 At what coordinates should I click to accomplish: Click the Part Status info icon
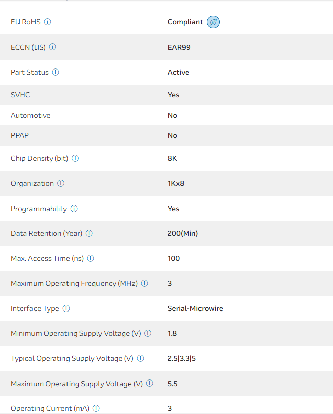56,72
